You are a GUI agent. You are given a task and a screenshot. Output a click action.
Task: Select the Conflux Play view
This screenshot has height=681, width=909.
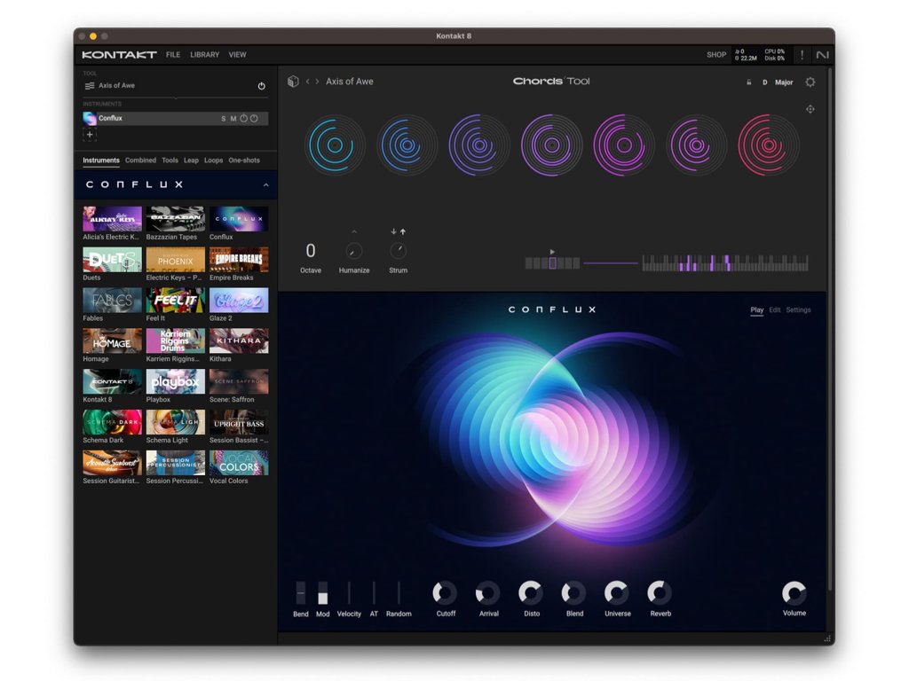[x=756, y=309]
